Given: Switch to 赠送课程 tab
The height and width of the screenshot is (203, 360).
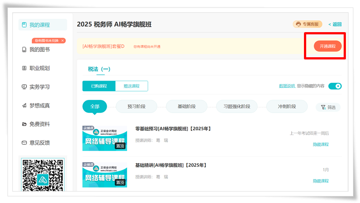Looking at the screenshot, I should click(x=131, y=86).
